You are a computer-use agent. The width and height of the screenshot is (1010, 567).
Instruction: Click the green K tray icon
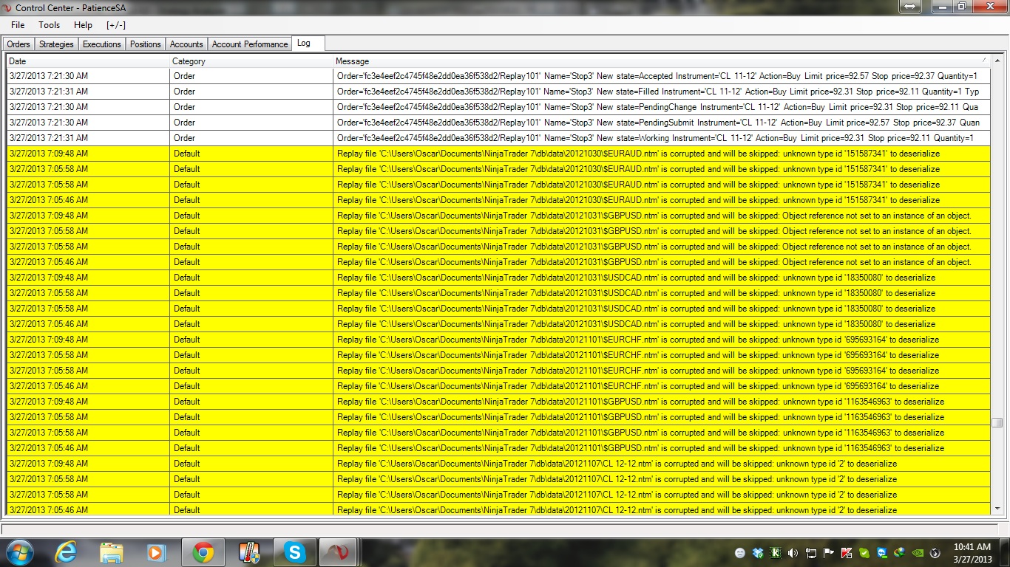[x=776, y=553]
